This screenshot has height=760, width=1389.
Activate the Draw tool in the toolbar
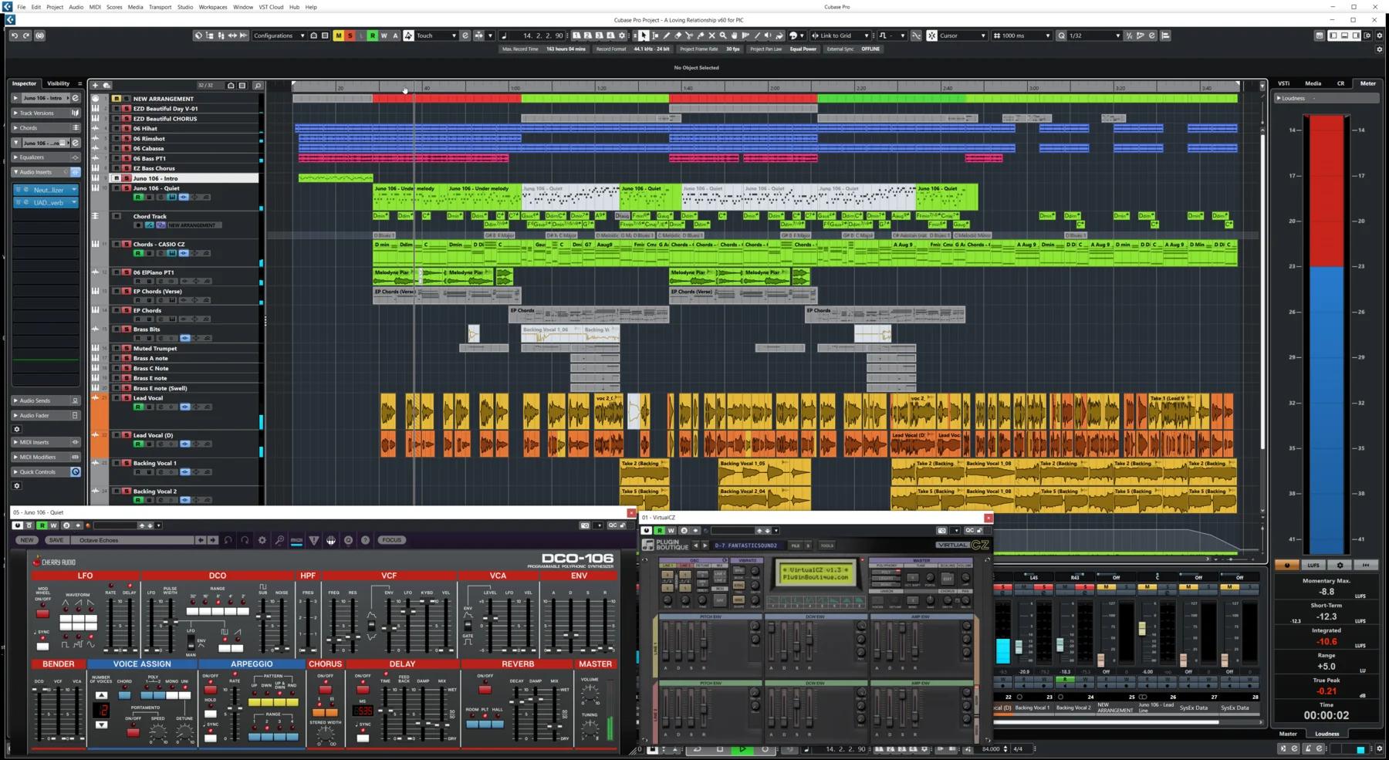click(x=667, y=35)
